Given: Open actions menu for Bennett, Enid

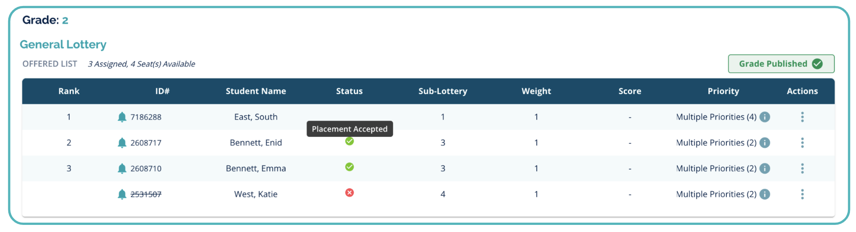Looking at the screenshot, I should tap(802, 143).
